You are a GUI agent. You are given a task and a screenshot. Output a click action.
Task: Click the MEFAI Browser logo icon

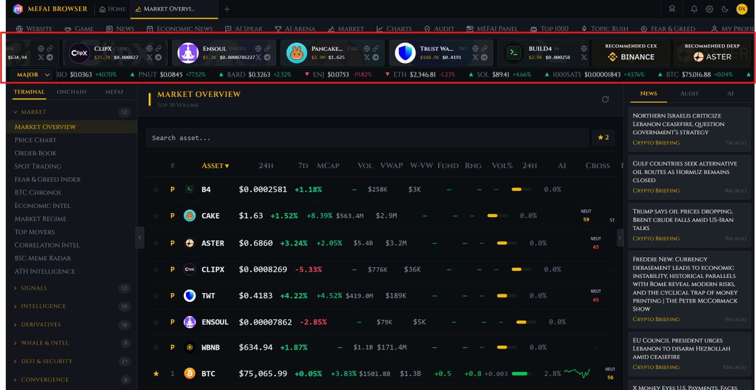tap(18, 9)
